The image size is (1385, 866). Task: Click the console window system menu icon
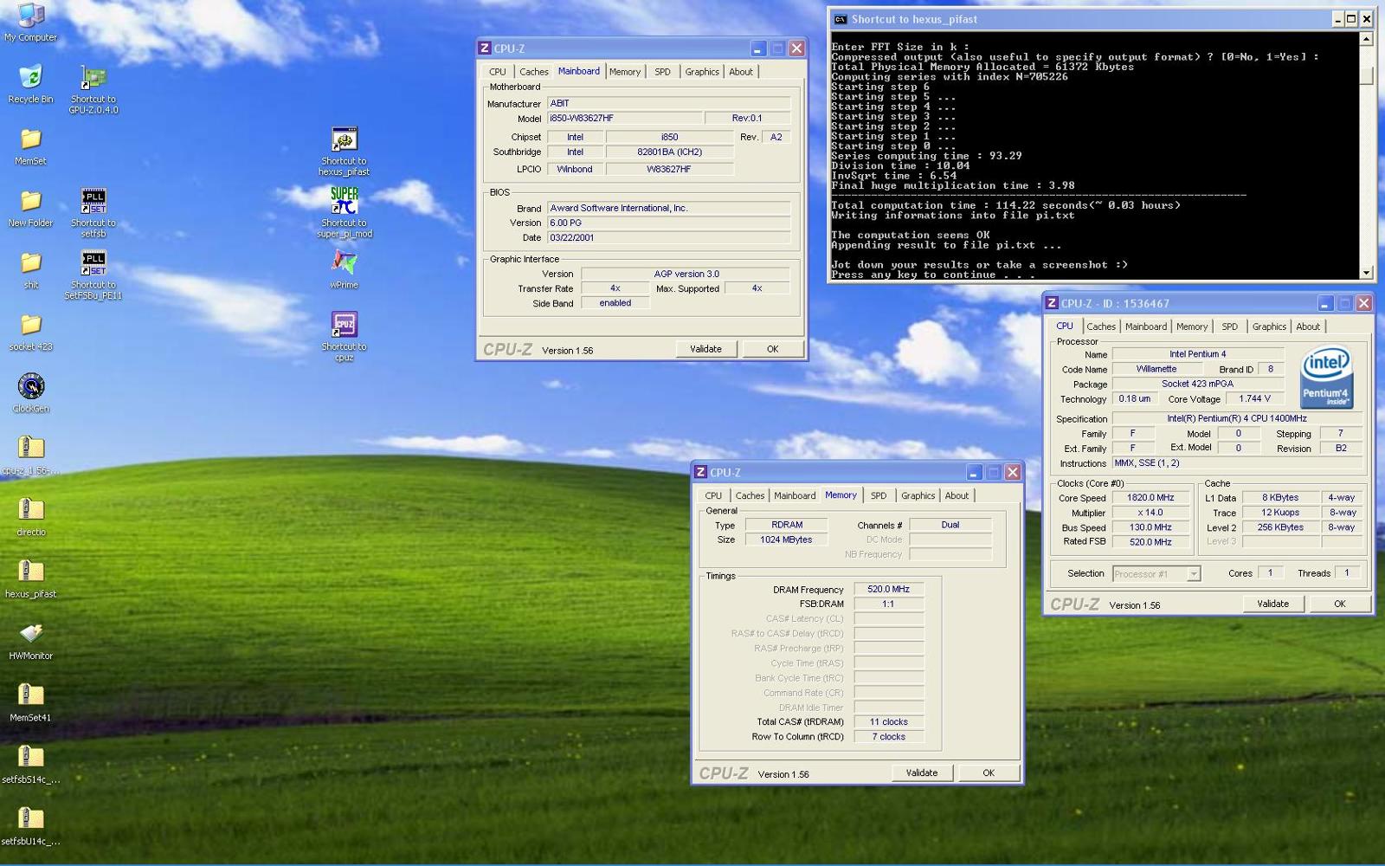(x=841, y=19)
